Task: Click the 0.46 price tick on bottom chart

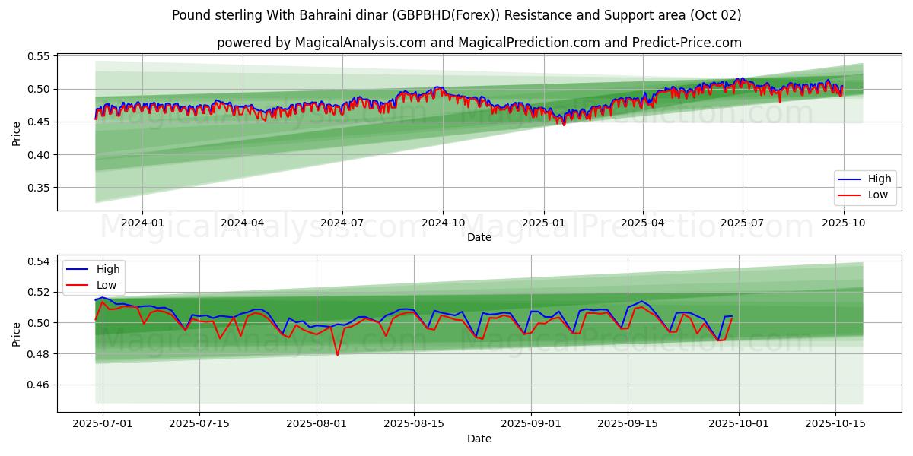Action: [x=38, y=385]
